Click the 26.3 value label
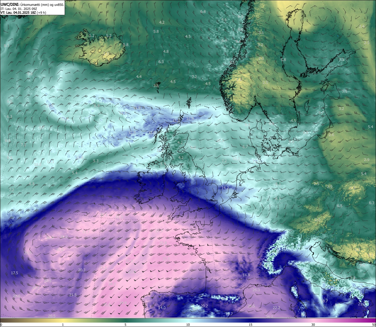Image resolution: width=376 pixels, height=327 pixels. pos(256,290)
